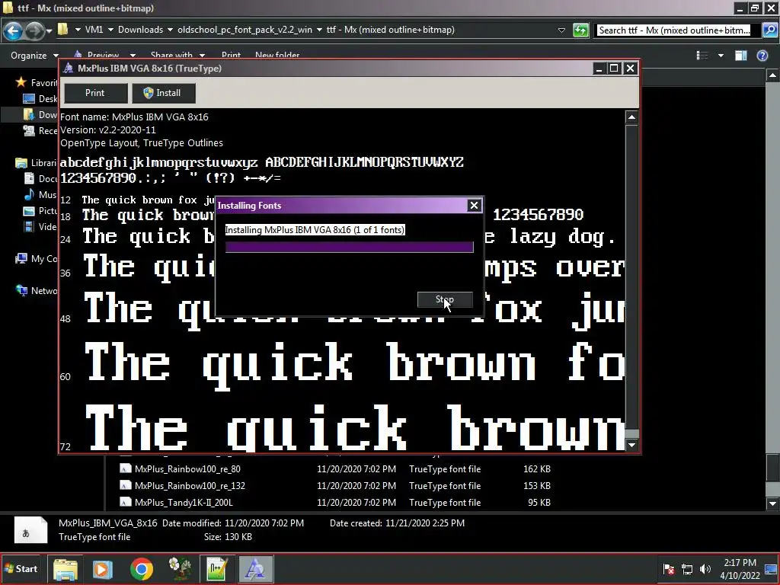Click Stop in Installing Fonts dialog

point(445,299)
